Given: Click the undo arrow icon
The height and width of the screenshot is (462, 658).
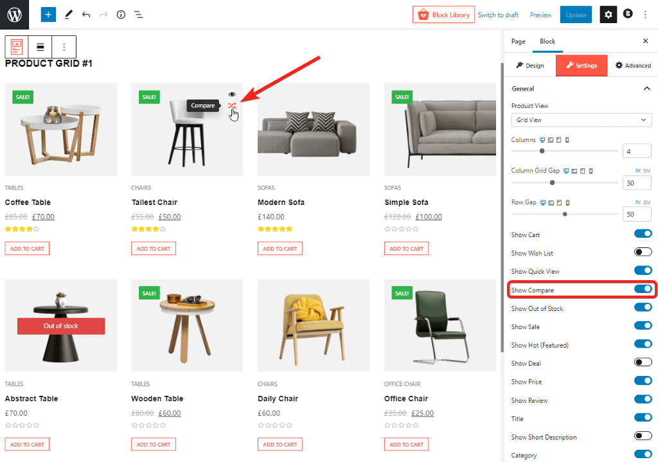Looking at the screenshot, I should click(x=86, y=14).
